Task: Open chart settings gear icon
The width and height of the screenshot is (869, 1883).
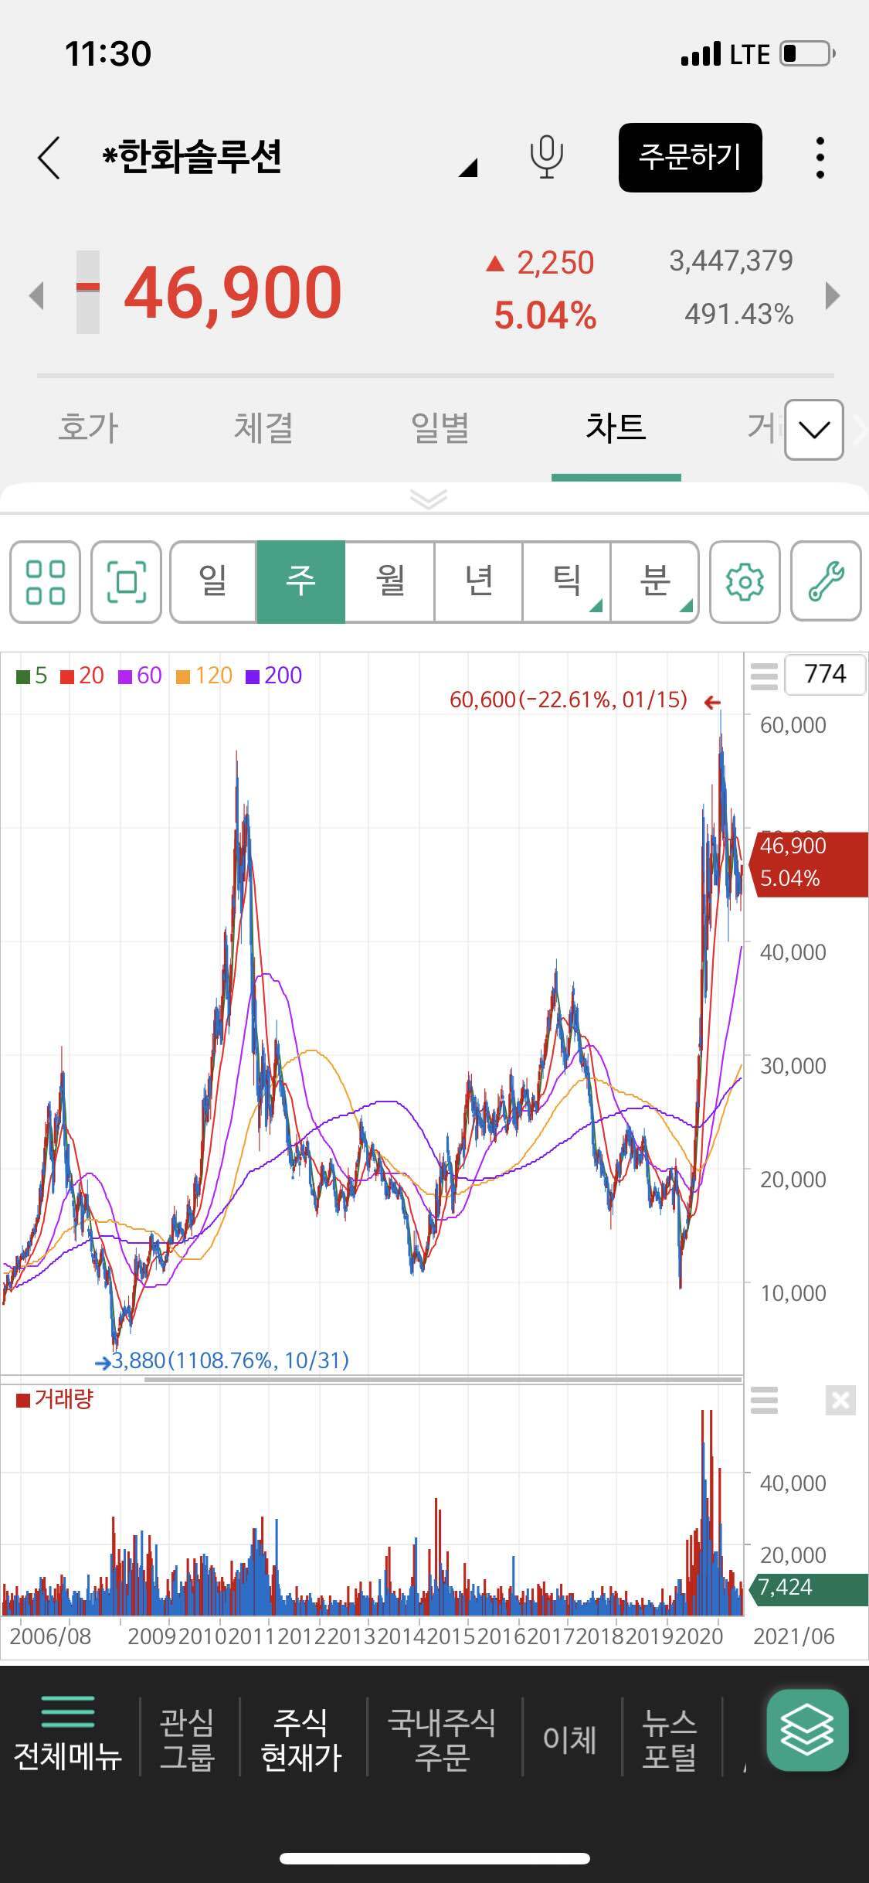Action: pyautogui.click(x=745, y=581)
